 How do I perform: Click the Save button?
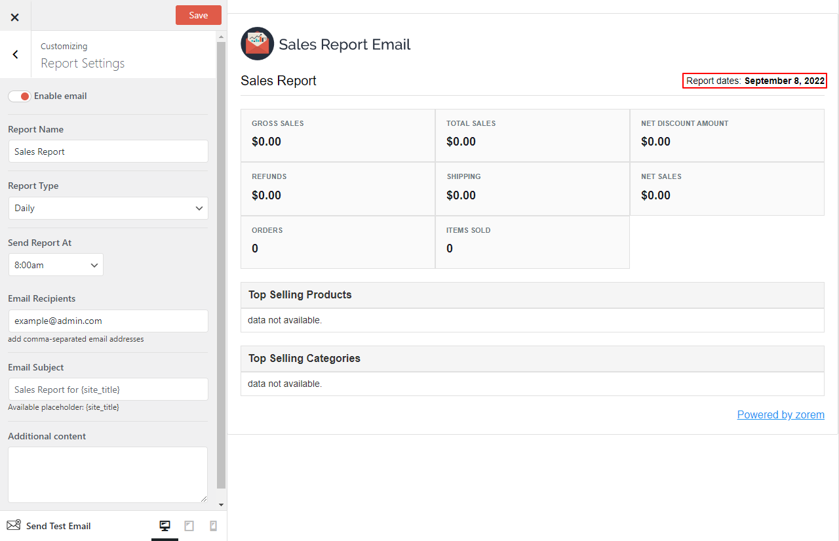click(198, 14)
